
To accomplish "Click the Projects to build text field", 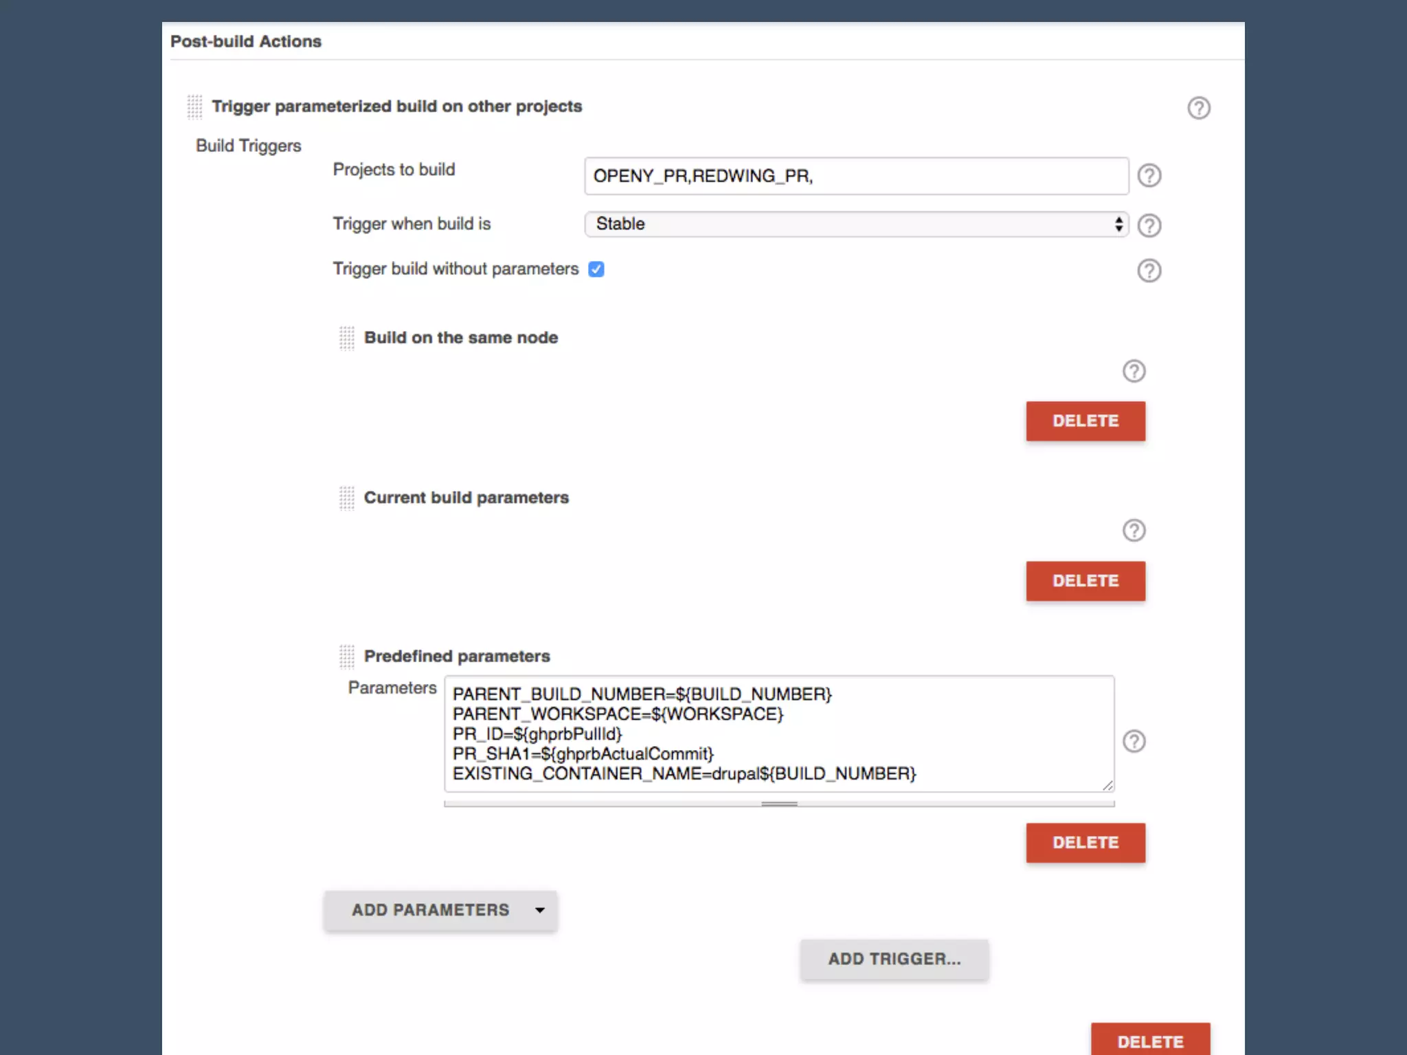I will click(x=856, y=176).
